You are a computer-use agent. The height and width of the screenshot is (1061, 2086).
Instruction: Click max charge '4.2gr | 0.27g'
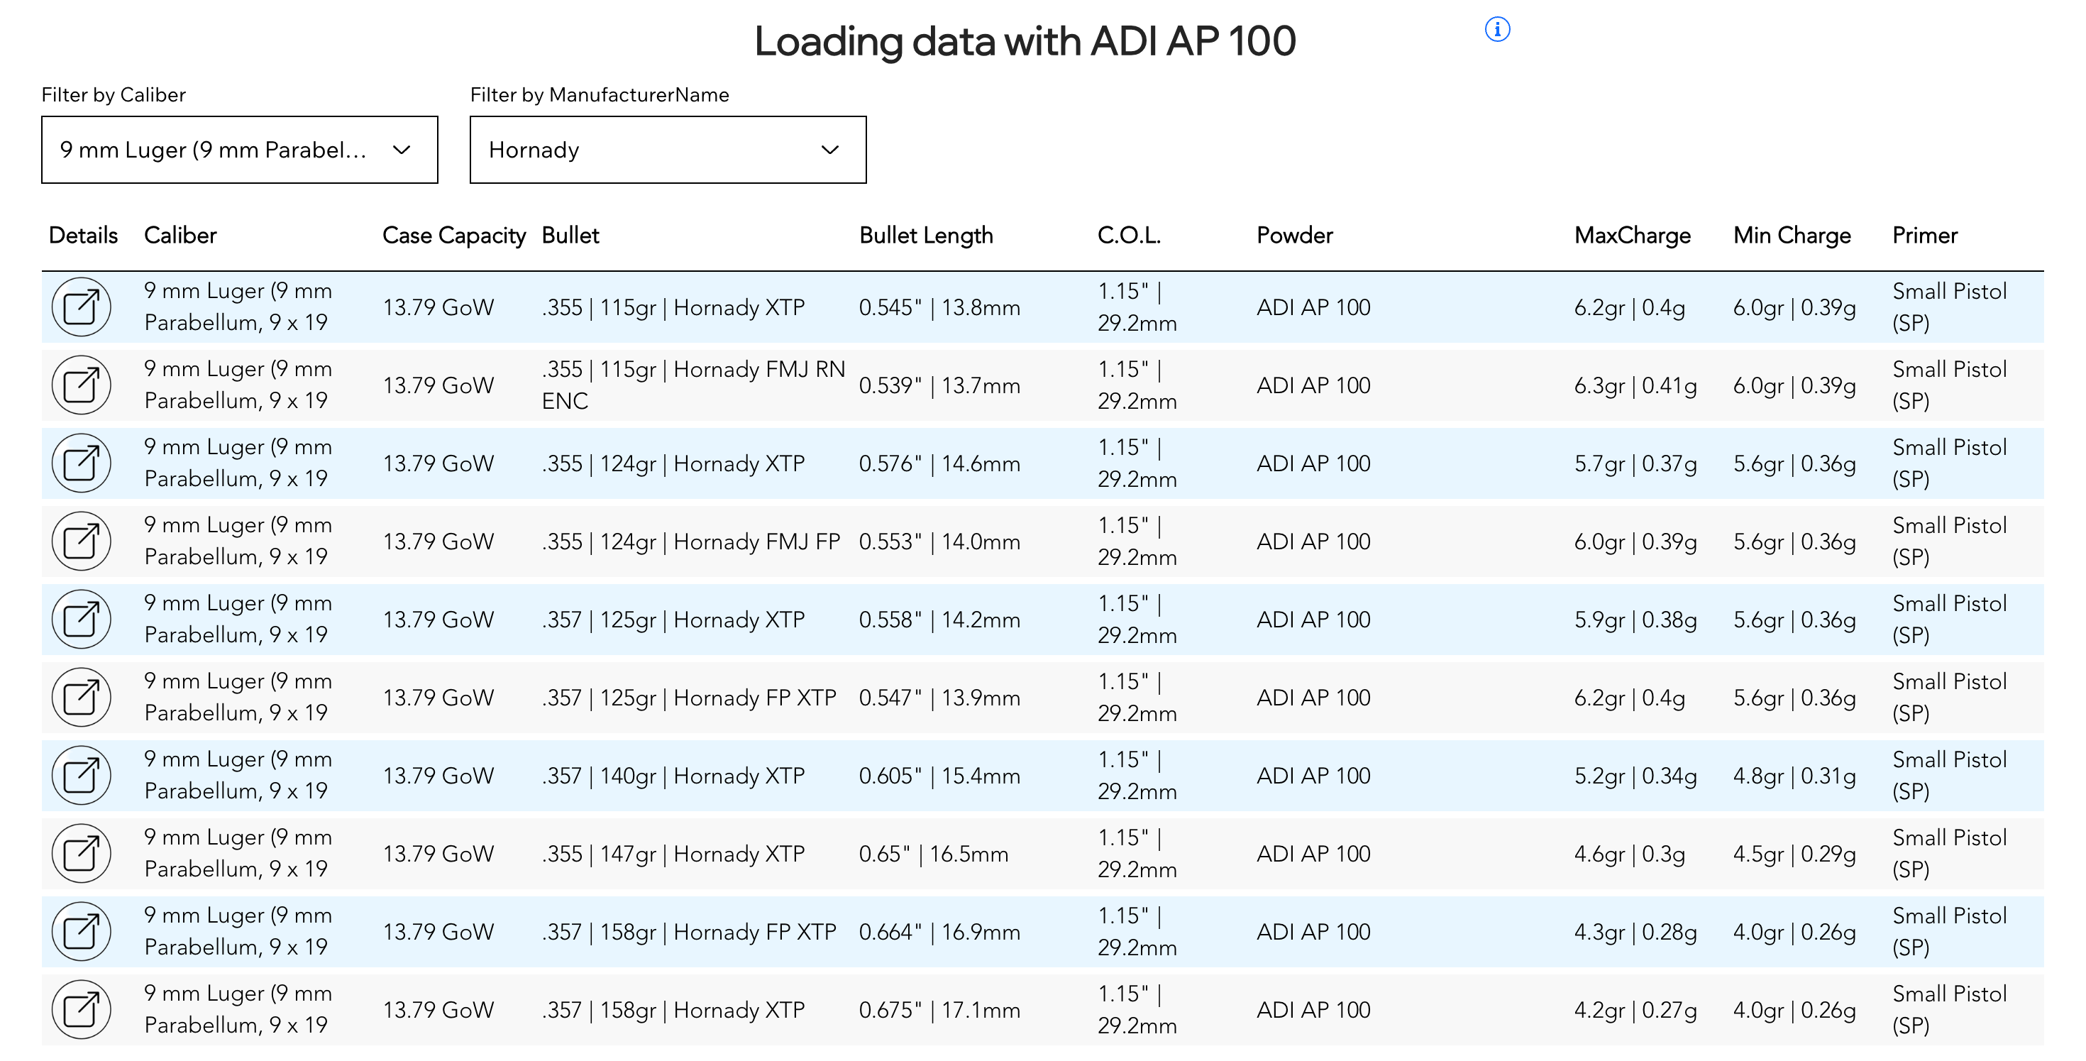1635,1010
